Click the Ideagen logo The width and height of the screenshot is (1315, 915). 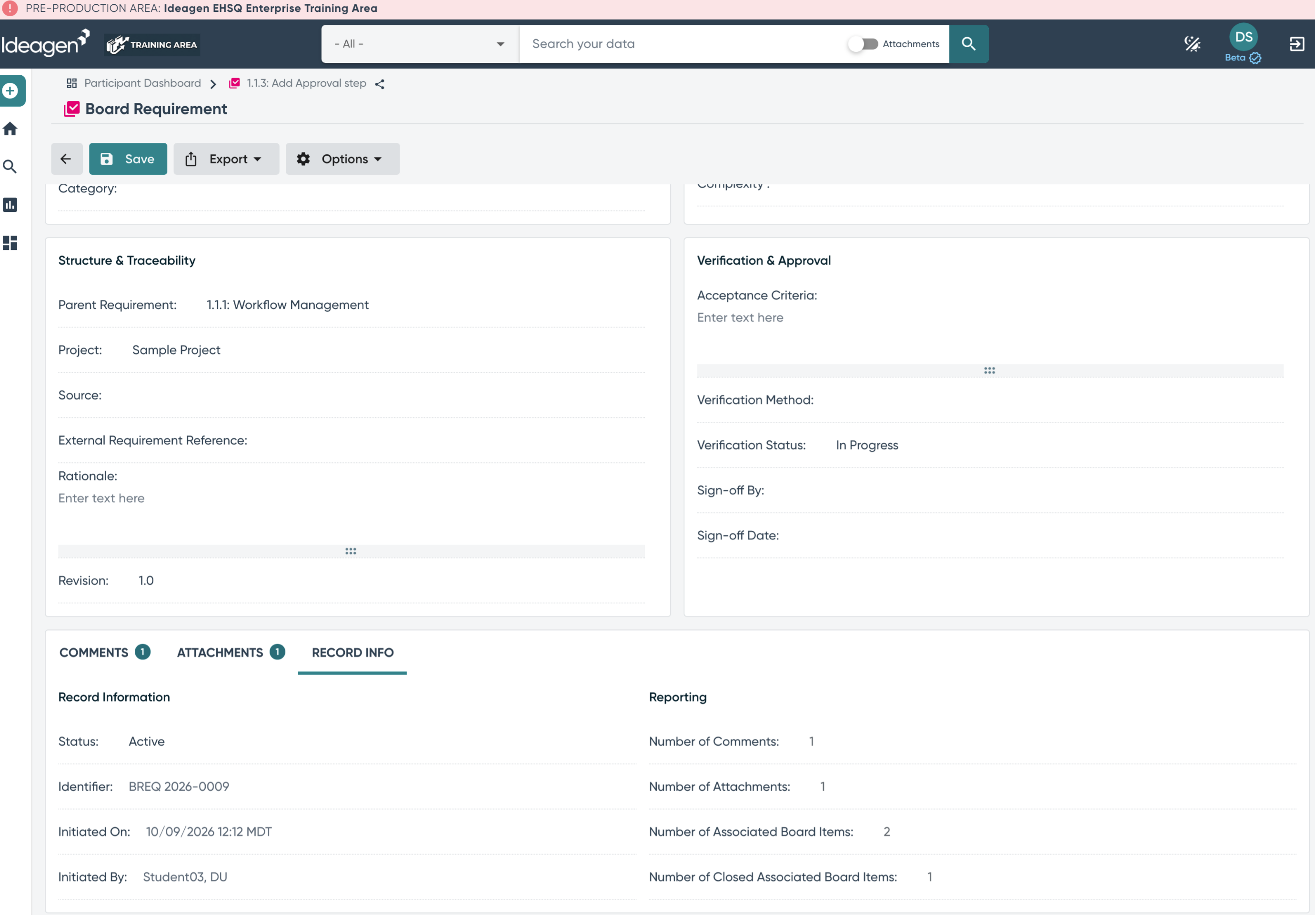[x=45, y=43]
